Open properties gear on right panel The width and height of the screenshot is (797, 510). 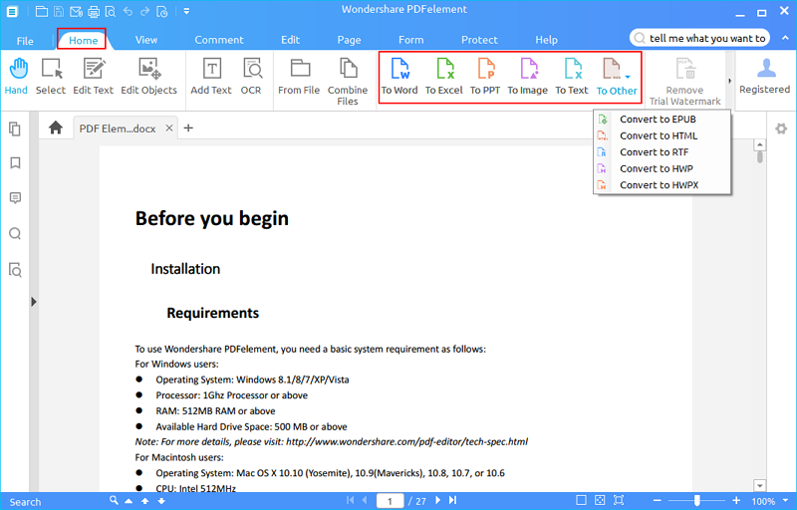click(x=781, y=128)
